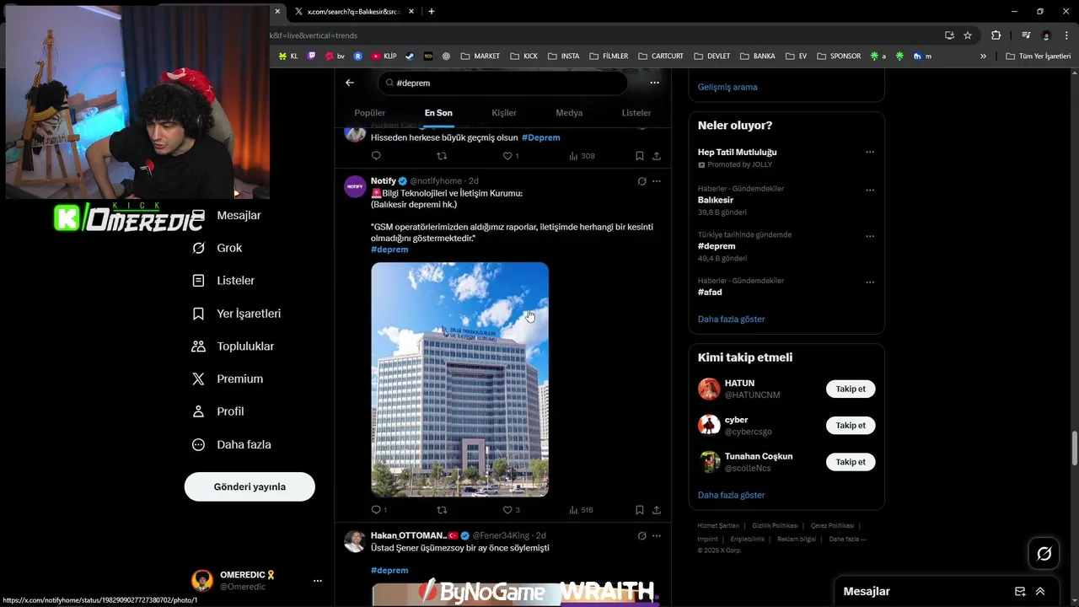
Task: Open the BTK building photo
Action: pos(460,379)
